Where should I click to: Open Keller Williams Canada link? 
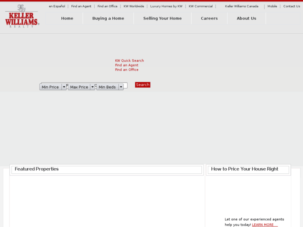pyautogui.click(x=242, y=6)
